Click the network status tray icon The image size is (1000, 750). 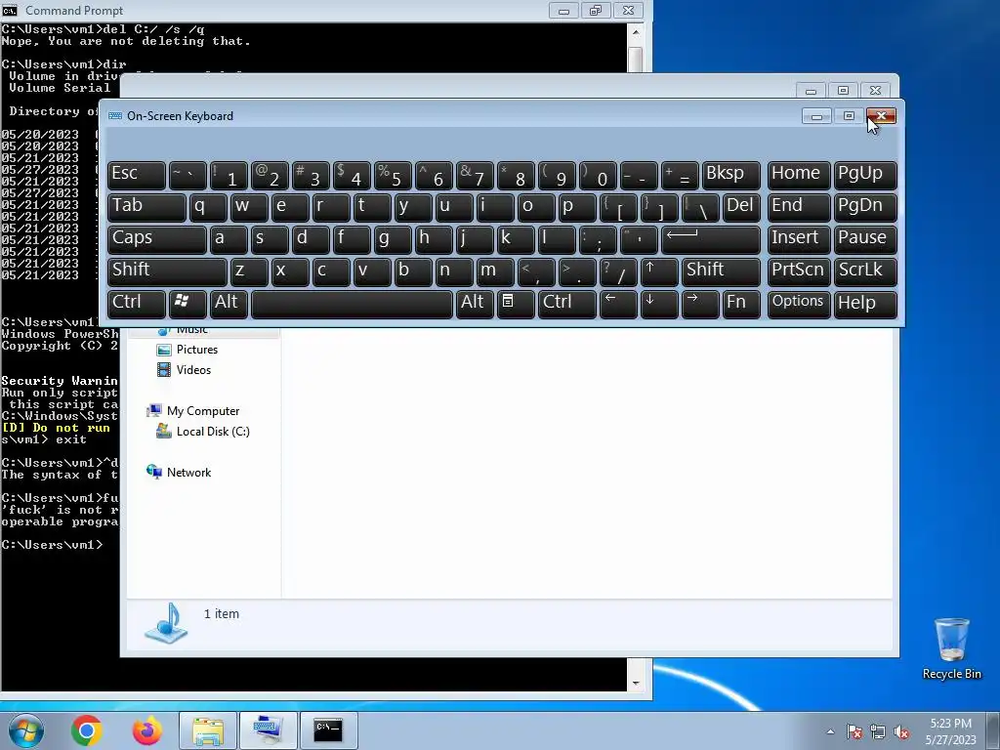[878, 732]
